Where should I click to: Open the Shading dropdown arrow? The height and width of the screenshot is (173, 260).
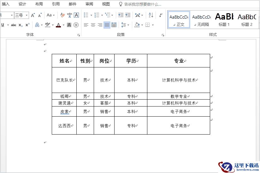142,25
